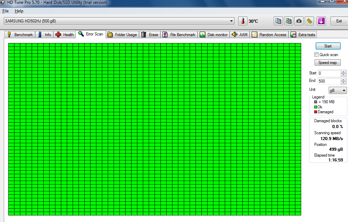Click the 1:16:59 elapsed time value

[x=336, y=160]
